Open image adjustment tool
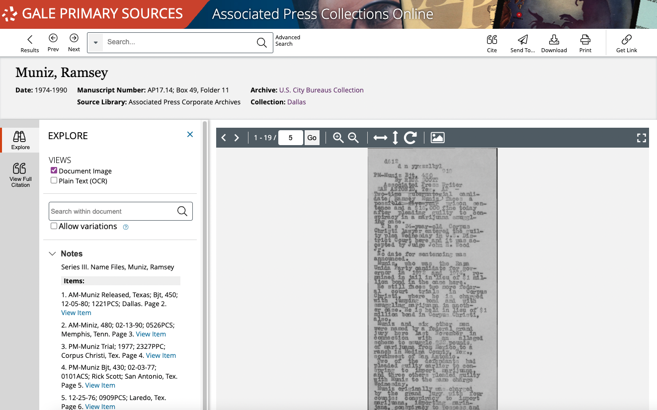The width and height of the screenshot is (657, 410). click(x=437, y=138)
